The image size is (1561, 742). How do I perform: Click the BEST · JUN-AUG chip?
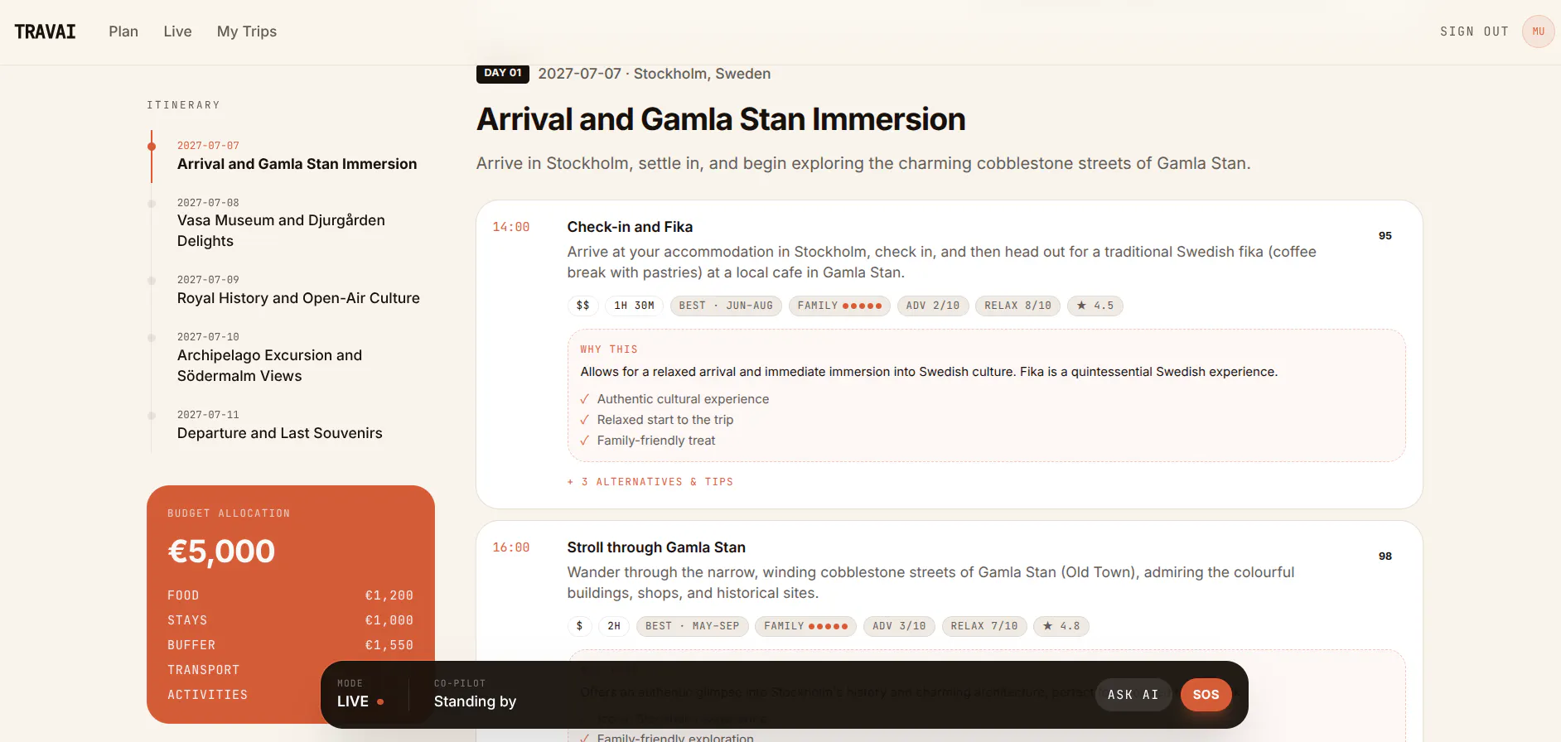pyautogui.click(x=726, y=306)
